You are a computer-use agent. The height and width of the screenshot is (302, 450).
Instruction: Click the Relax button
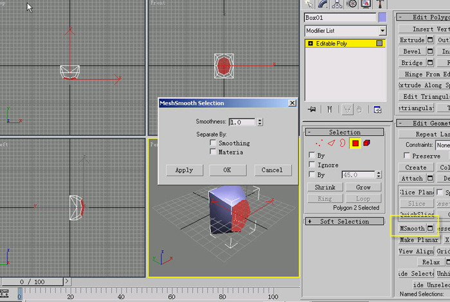pyautogui.click(x=431, y=262)
